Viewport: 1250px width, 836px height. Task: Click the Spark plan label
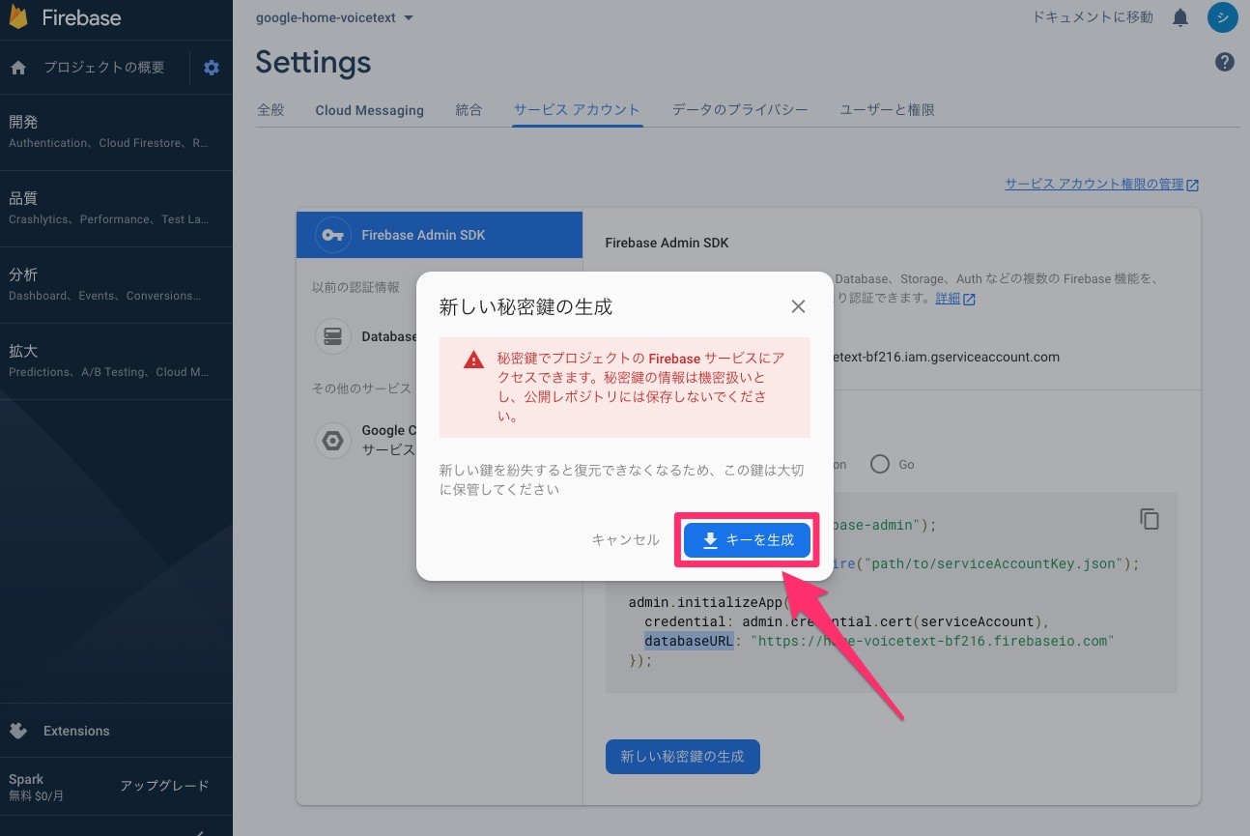coord(26,779)
